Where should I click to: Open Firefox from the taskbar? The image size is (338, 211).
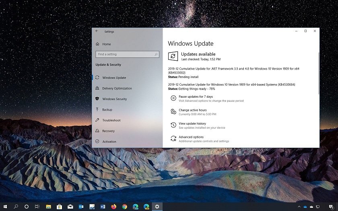[x=114, y=206]
